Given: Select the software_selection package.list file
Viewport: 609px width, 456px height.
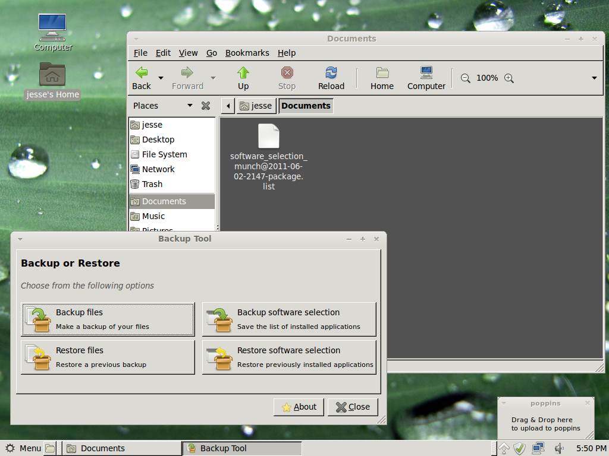Looking at the screenshot, I should click(269, 157).
